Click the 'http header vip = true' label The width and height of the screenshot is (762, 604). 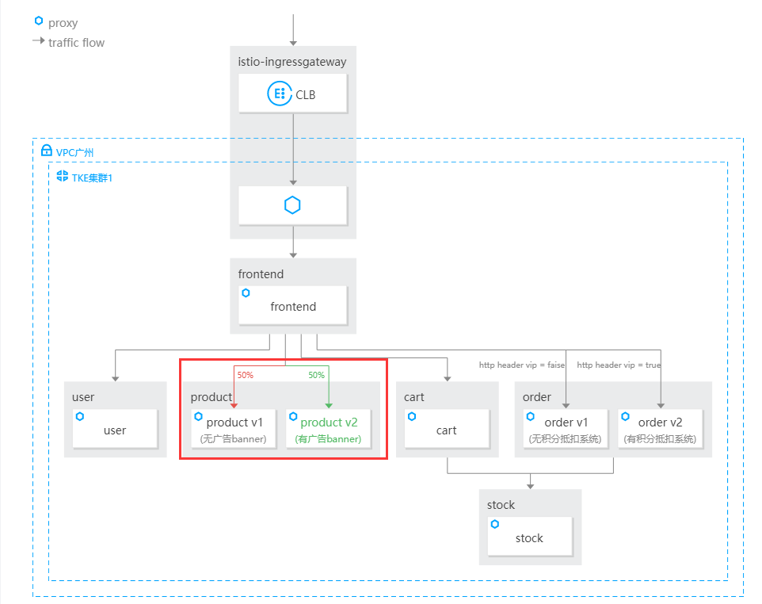619,365
